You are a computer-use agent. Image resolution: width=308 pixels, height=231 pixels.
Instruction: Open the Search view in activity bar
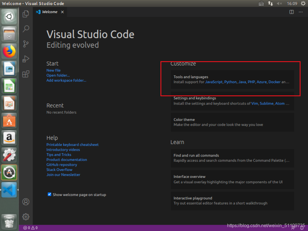(x=26, y=29)
